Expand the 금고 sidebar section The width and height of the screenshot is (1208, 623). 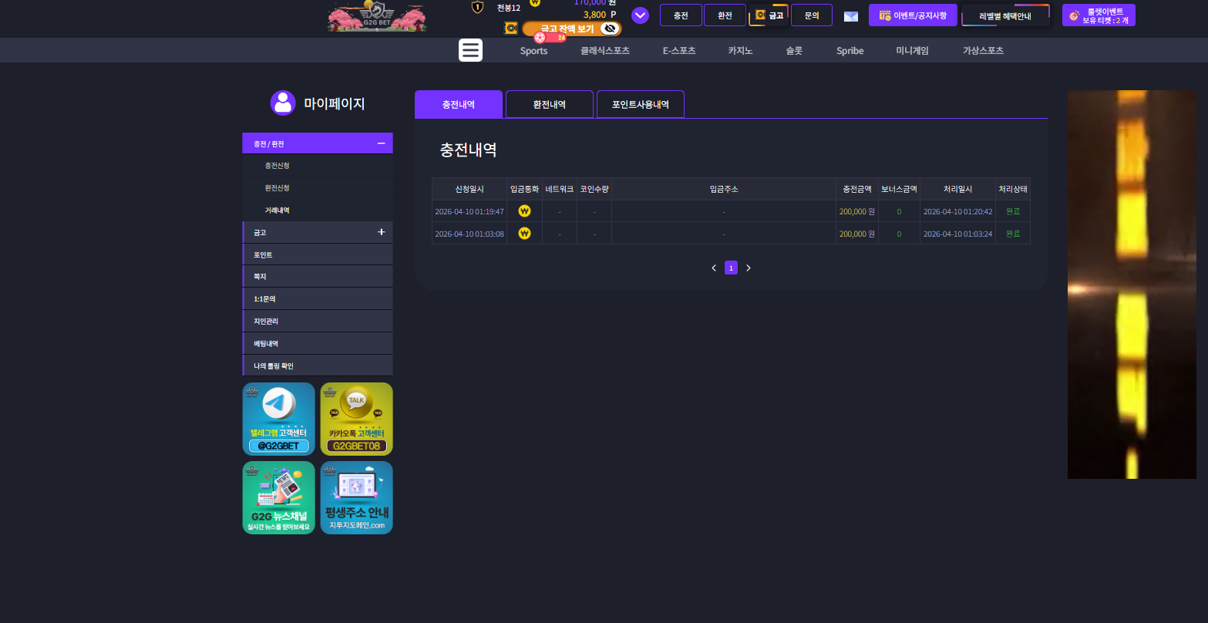[381, 232]
